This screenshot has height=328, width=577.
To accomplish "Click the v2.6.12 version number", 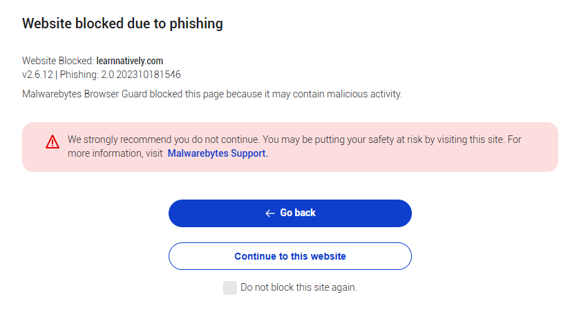I will pos(37,74).
